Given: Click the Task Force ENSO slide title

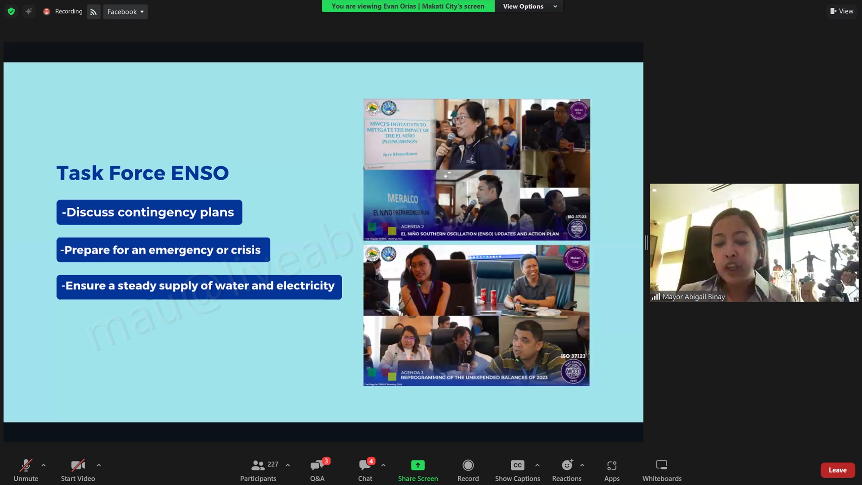Looking at the screenshot, I should coord(143,173).
